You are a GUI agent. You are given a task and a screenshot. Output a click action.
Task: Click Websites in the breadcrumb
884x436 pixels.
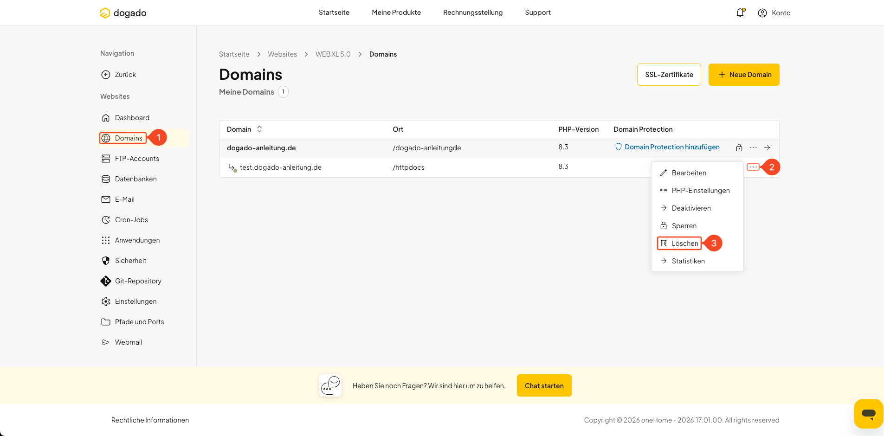[x=282, y=54]
